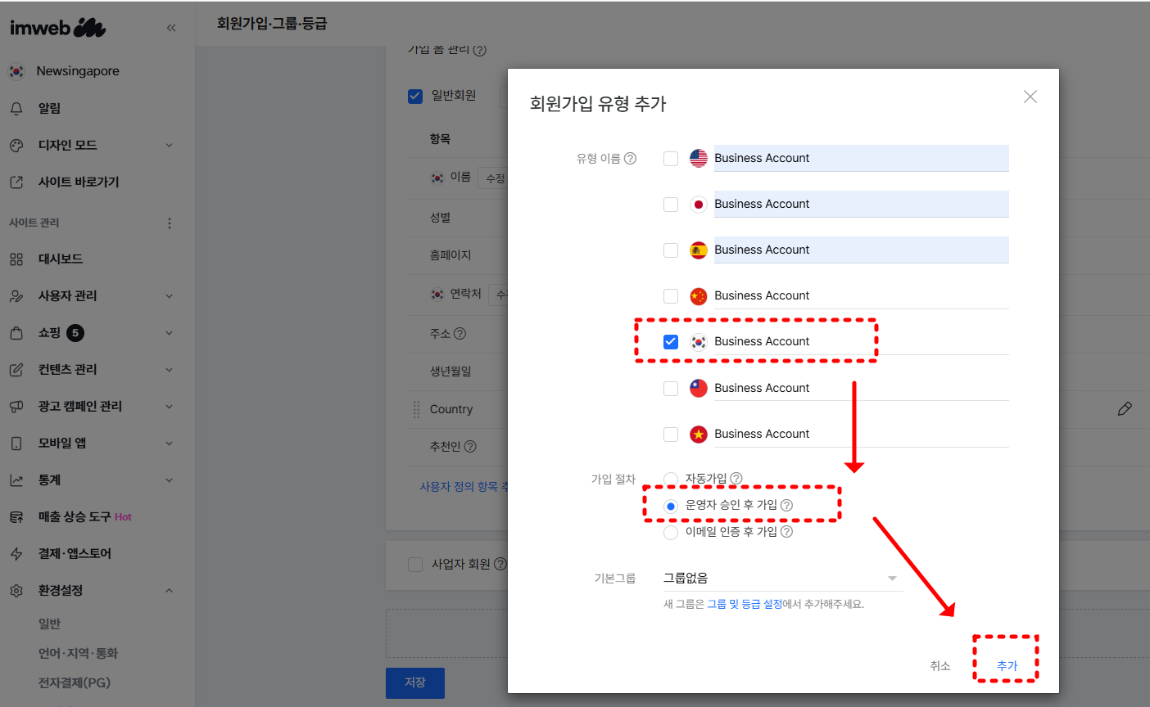Click the 광고 캠페인 관리 megaphone icon
The height and width of the screenshot is (707, 1150).
tap(16, 406)
